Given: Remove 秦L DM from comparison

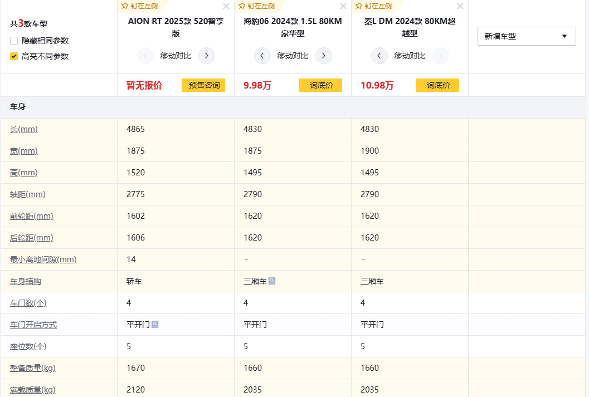Looking at the screenshot, I should pos(460,6).
